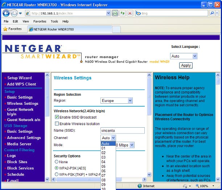
Task: Open the Block Services link
Action: pyautogui.click(x=20, y=168)
